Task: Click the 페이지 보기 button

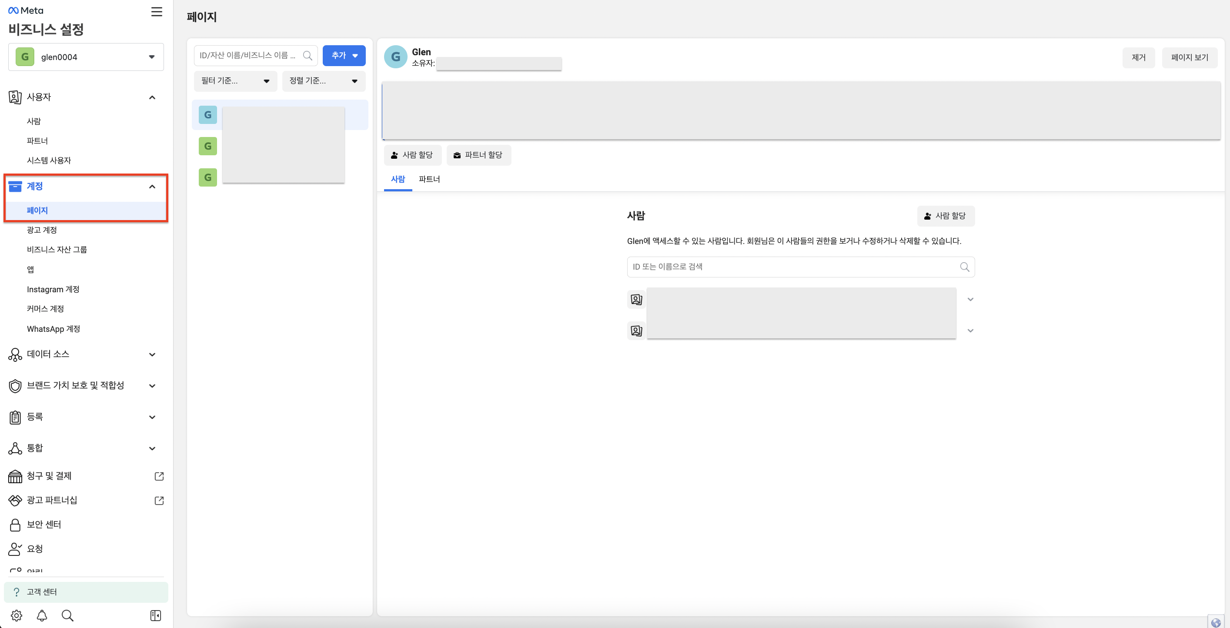Action: pos(1189,57)
